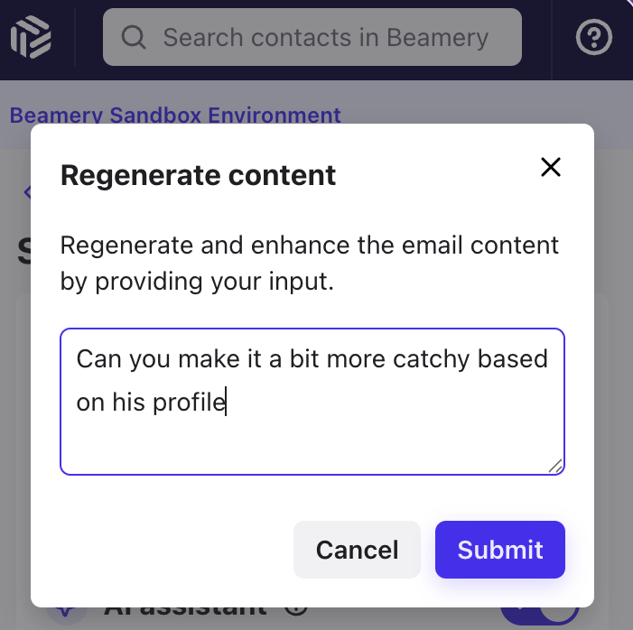This screenshot has height=630, width=633.
Task: Focus the Search contacts in Beamery field
Action: [312, 37]
